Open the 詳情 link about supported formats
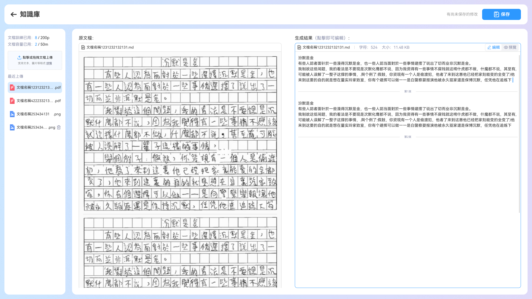This screenshot has width=532, height=299. click(49, 63)
